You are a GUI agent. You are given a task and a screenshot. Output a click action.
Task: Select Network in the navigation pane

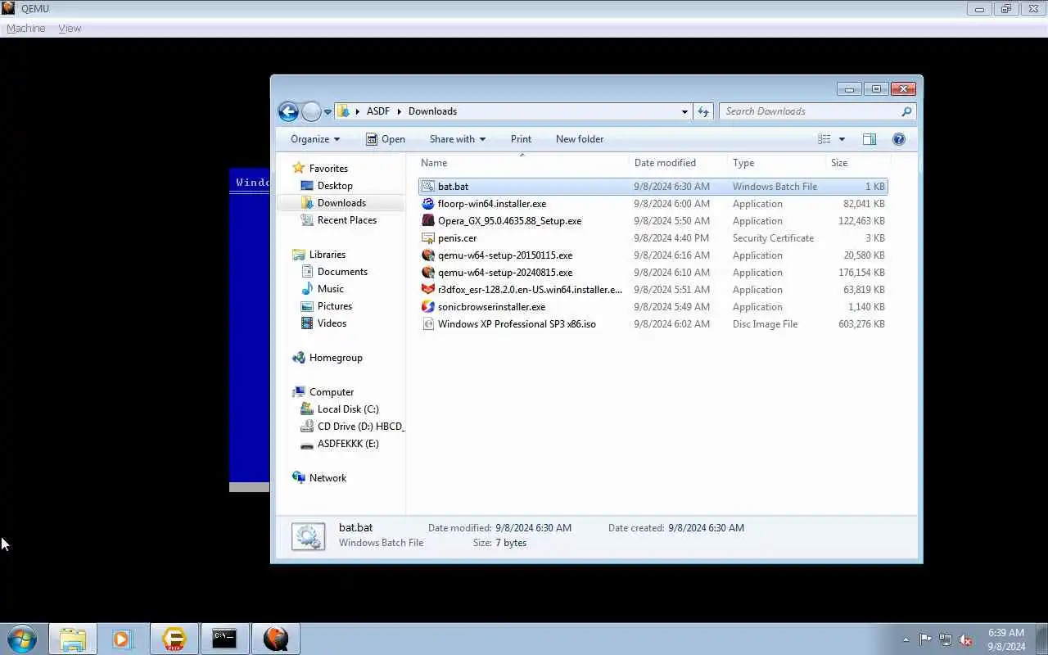click(x=327, y=478)
